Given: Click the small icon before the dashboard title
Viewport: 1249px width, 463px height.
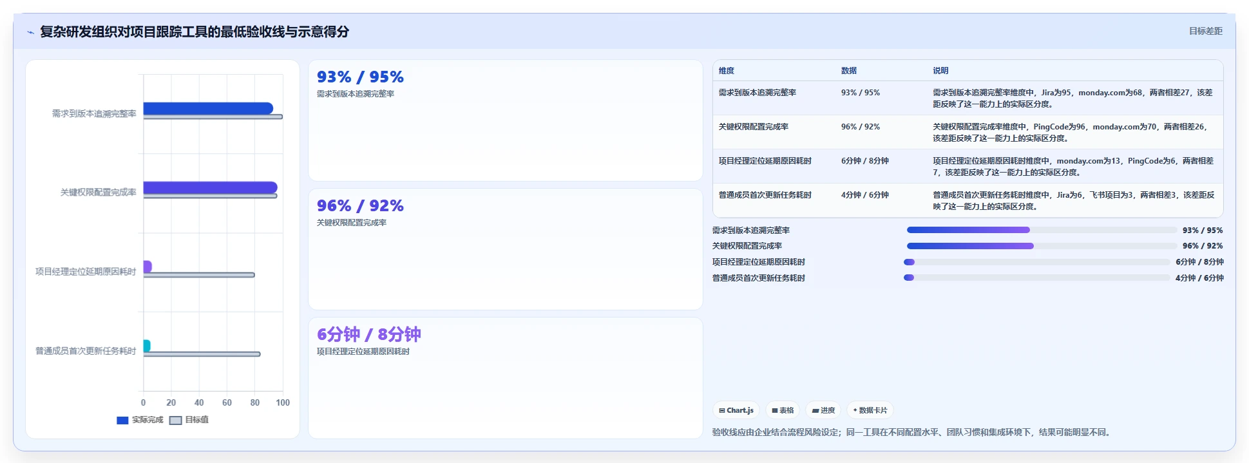Looking at the screenshot, I should pyautogui.click(x=30, y=32).
